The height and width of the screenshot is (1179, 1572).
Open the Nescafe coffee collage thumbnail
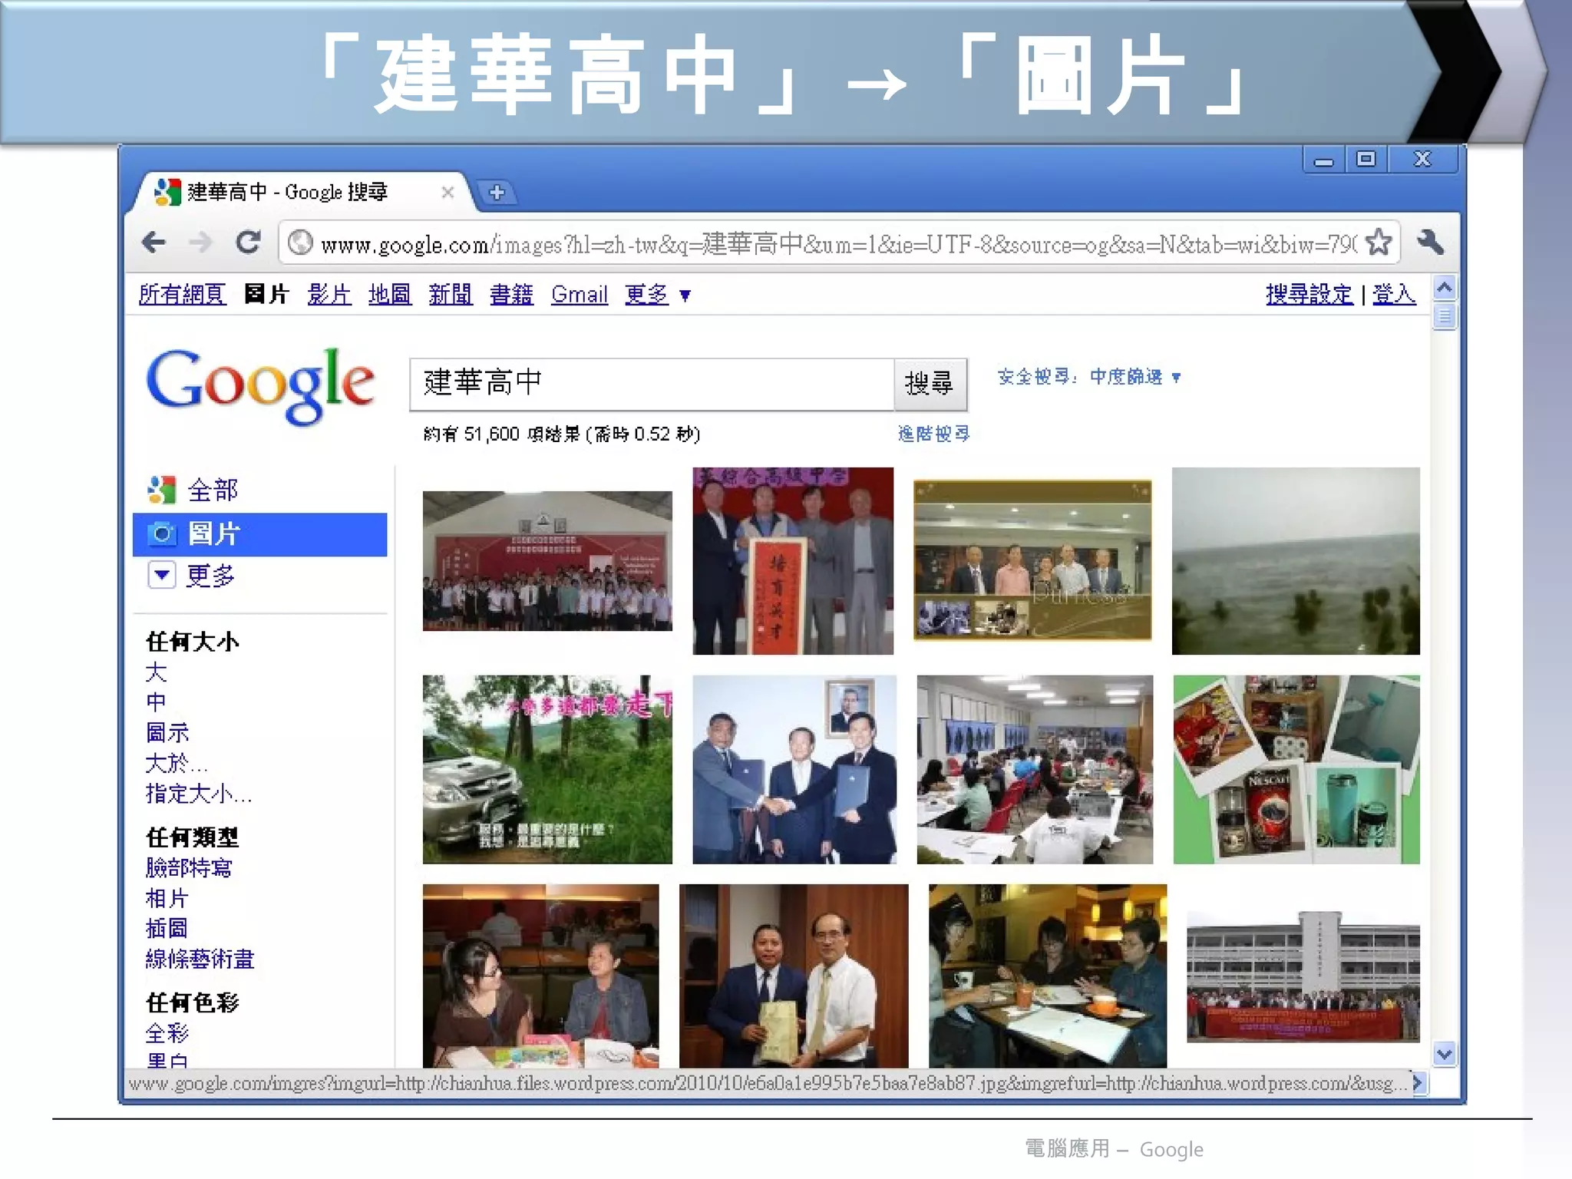click(x=1296, y=769)
